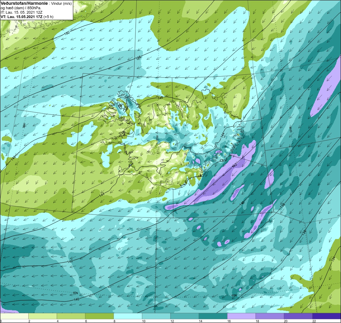Click the 150 height contour label

click(67, 33)
